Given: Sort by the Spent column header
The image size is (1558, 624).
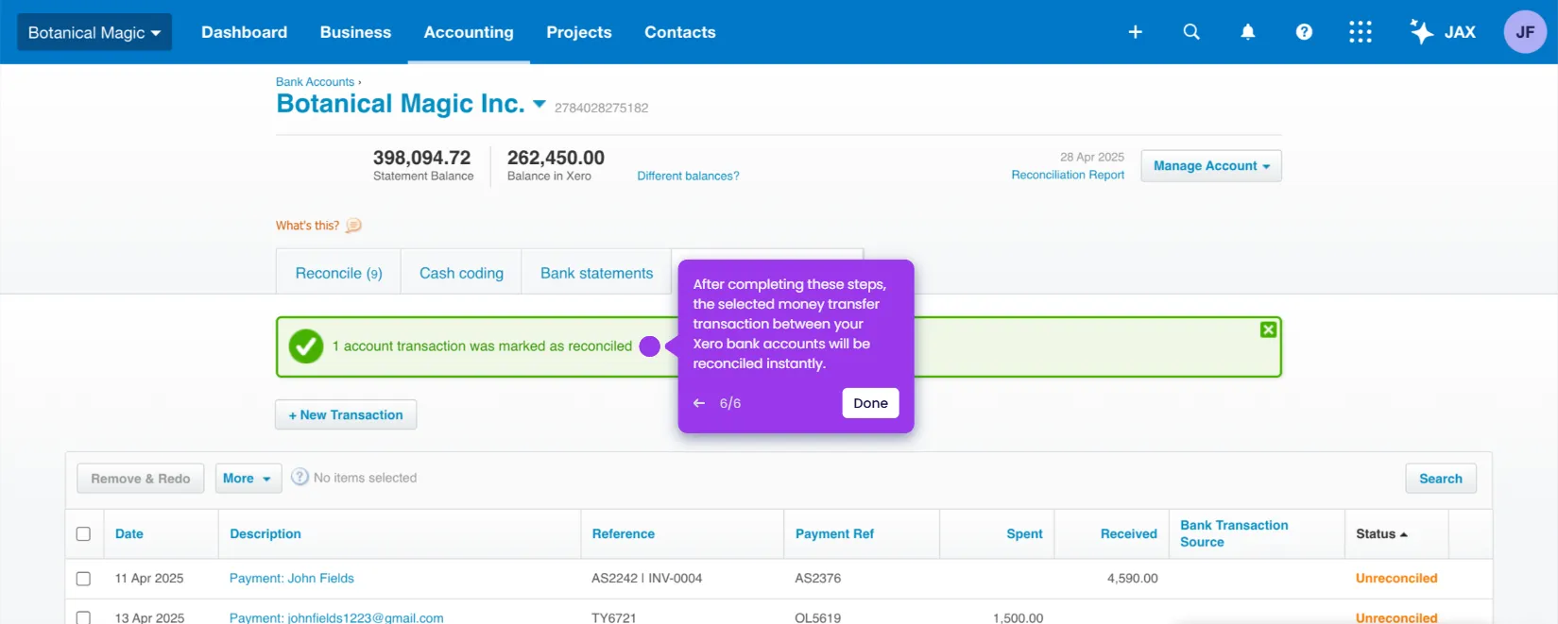Looking at the screenshot, I should coord(1024,534).
